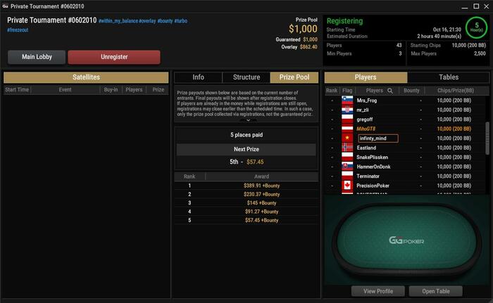Switch to the Tables tab
This screenshot has width=493, height=303.
(x=449, y=77)
